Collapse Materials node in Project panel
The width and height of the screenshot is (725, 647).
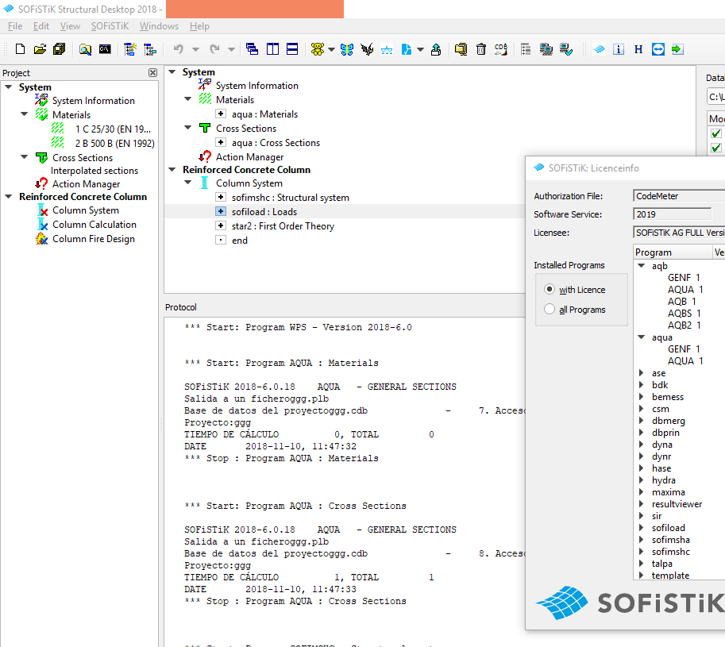pyautogui.click(x=25, y=114)
